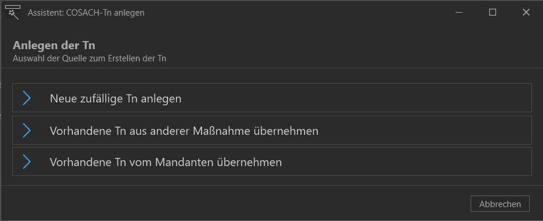The image size is (543, 221).
Task: Click the subtitle Auswahl der Quelle text
Action: click(x=89, y=58)
